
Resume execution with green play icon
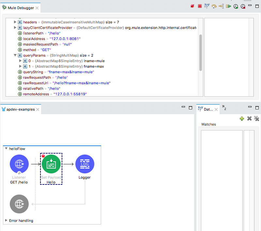(x=228, y=6)
